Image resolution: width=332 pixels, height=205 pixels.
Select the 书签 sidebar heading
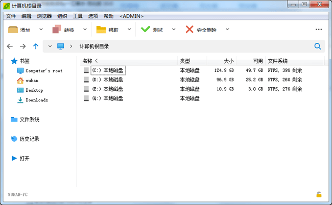[25, 61]
